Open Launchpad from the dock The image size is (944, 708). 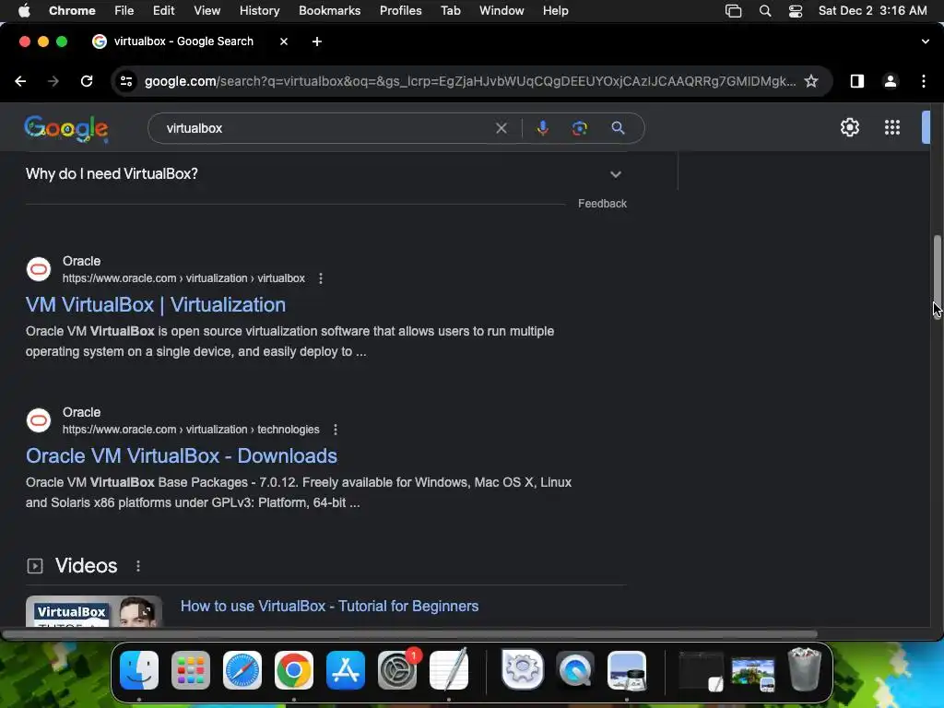point(191,670)
